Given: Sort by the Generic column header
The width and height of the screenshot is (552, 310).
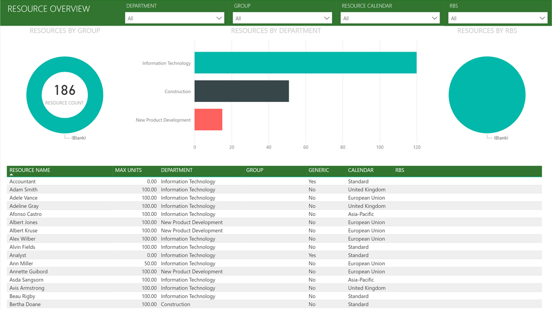Looking at the screenshot, I should point(318,170).
